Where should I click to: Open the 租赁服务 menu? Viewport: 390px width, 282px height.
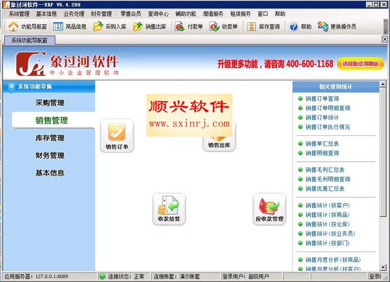pos(240,14)
